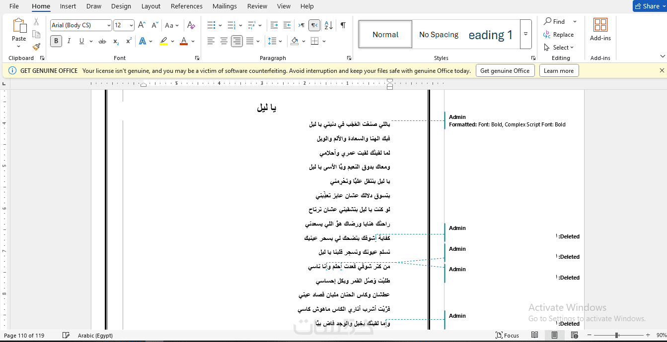The width and height of the screenshot is (667, 342).
Task: Open Change Case dropdown
Action: [172, 25]
